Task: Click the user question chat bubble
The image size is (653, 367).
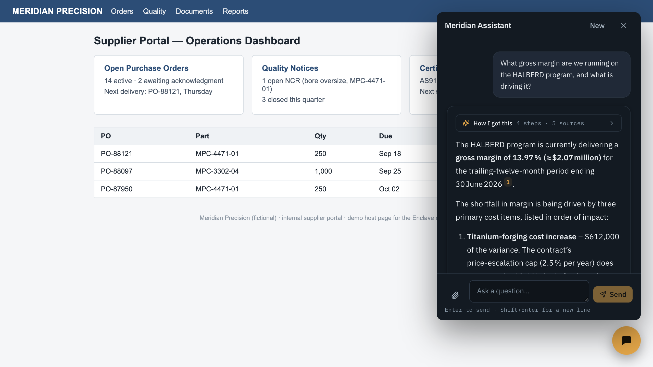Action: [x=561, y=75]
